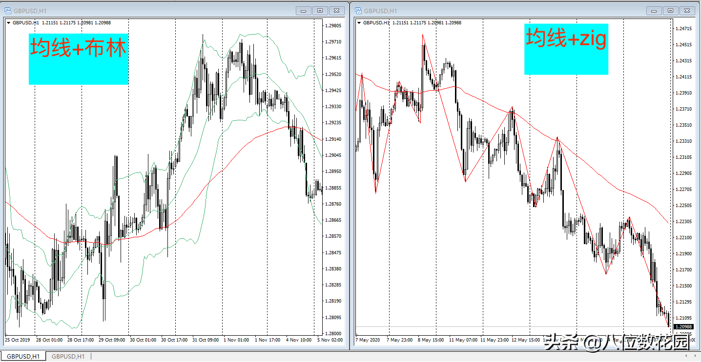Switch to the first GBPUSD,H1 bottom tab

pyautogui.click(x=23, y=357)
